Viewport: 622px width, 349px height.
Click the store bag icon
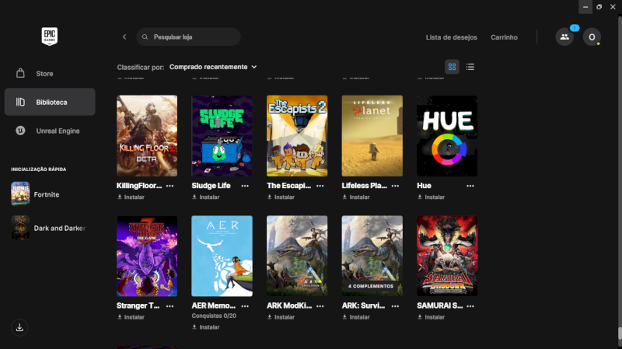tap(20, 73)
